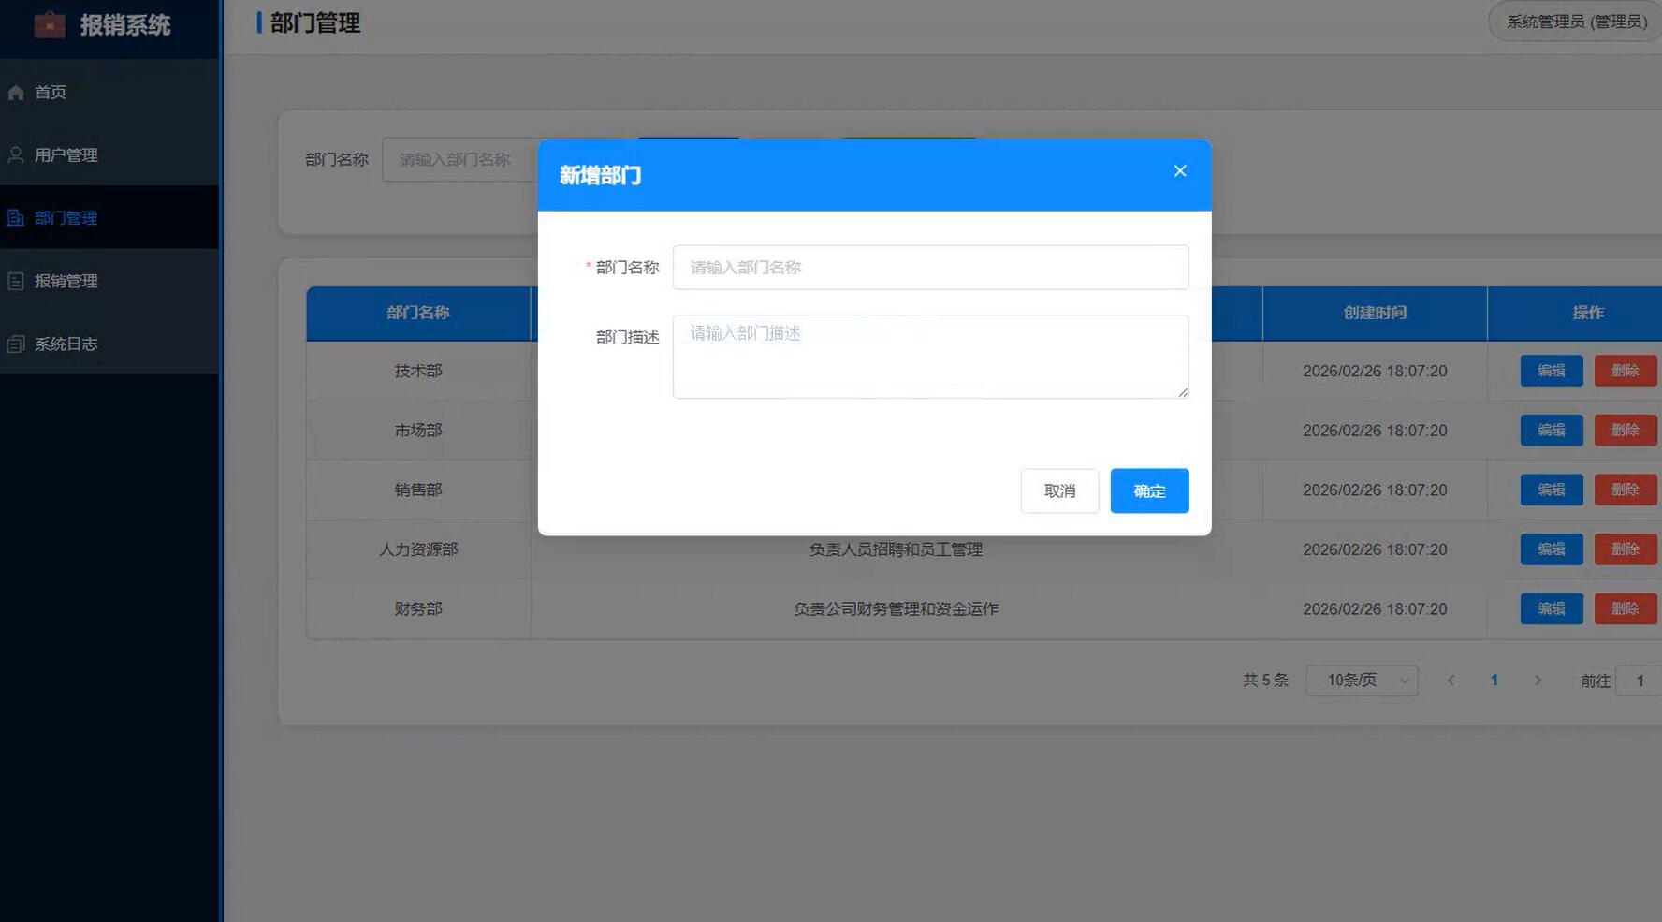The height and width of the screenshot is (922, 1662).
Task: Click 编辑 for the 技术部 row
Action: pos(1551,371)
